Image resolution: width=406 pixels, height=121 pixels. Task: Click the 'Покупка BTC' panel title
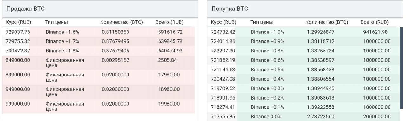click(230, 9)
